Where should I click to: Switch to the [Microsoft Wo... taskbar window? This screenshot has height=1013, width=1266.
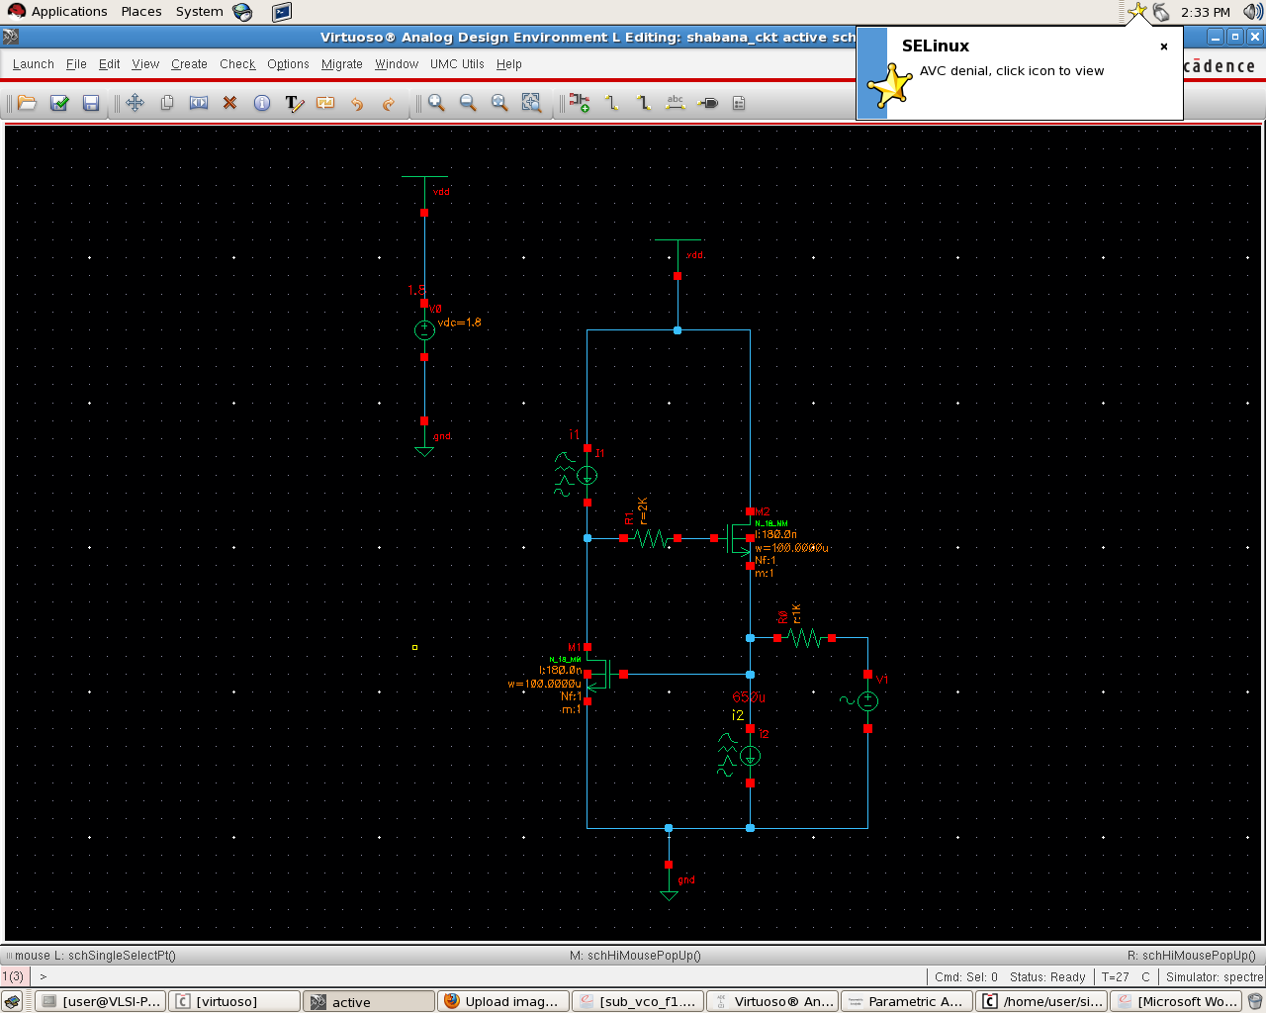(1176, 1001)
